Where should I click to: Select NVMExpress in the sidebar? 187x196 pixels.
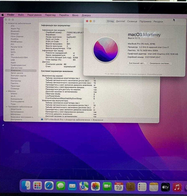[x=16, y=42]
